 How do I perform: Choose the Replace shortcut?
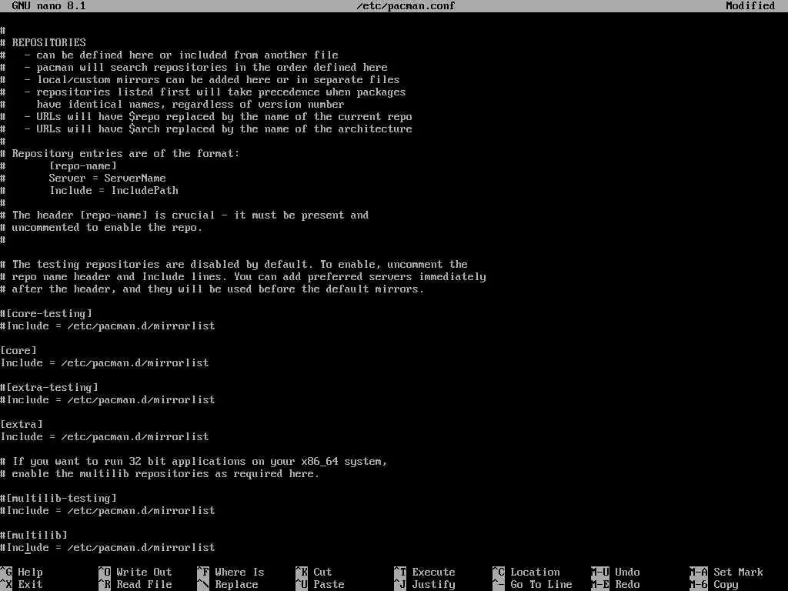[x=228, y=585]
